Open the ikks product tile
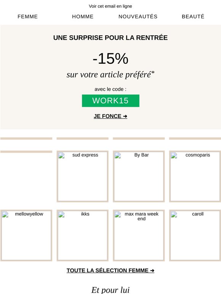Image resolution: width=221 pixels, height=294 pixels. (x=82, y=235)
